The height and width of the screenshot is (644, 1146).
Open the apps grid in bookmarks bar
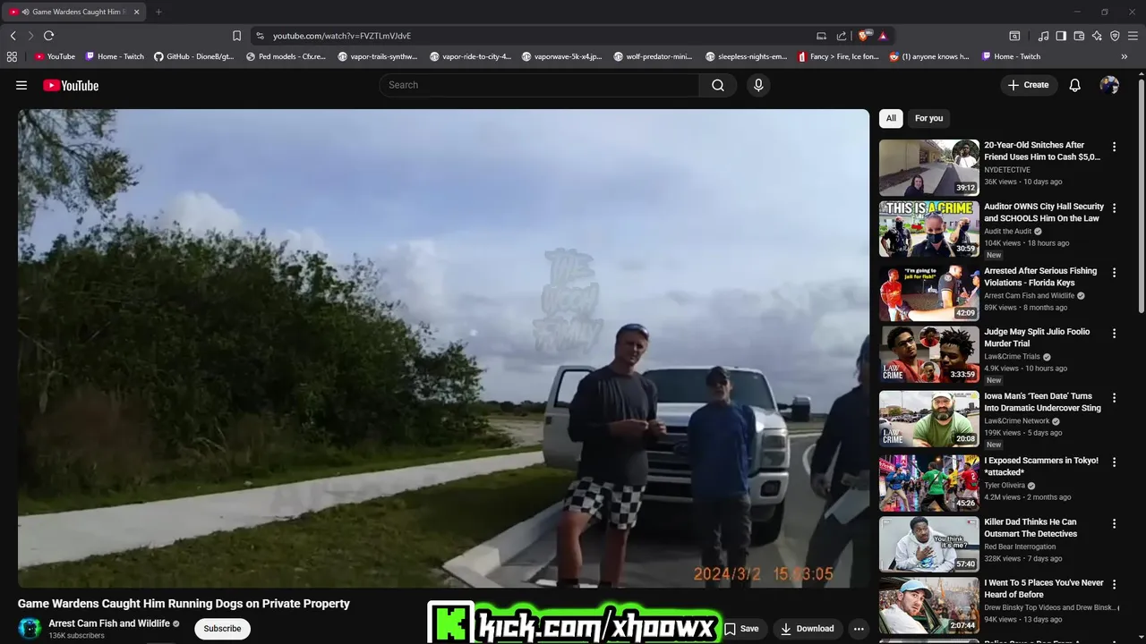[12, 56]
